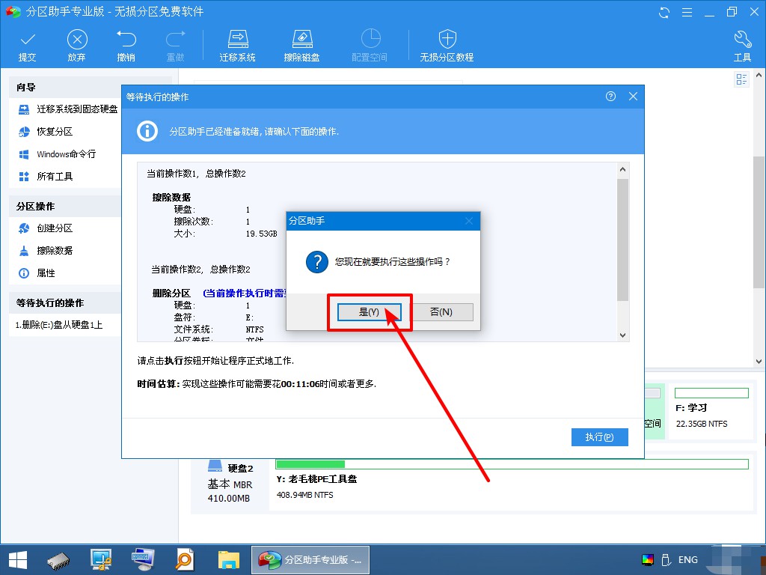This screenshot has height=575, width=766.
Task: Open the magnifier search taskbar icon
Action: tap(186, 560)
